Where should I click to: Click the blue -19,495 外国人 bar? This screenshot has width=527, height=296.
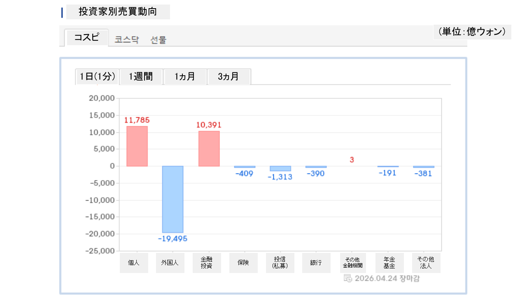(173, 199)
